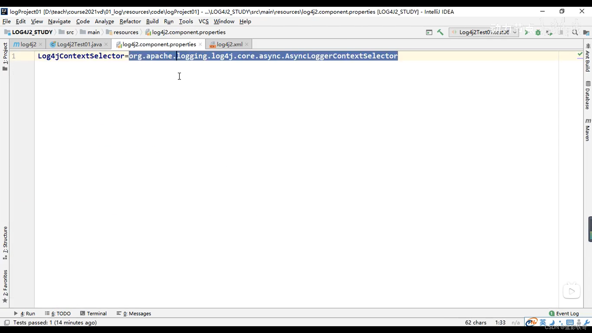Click the Run configuration target icon in toolbar

[x=429, y=32]
